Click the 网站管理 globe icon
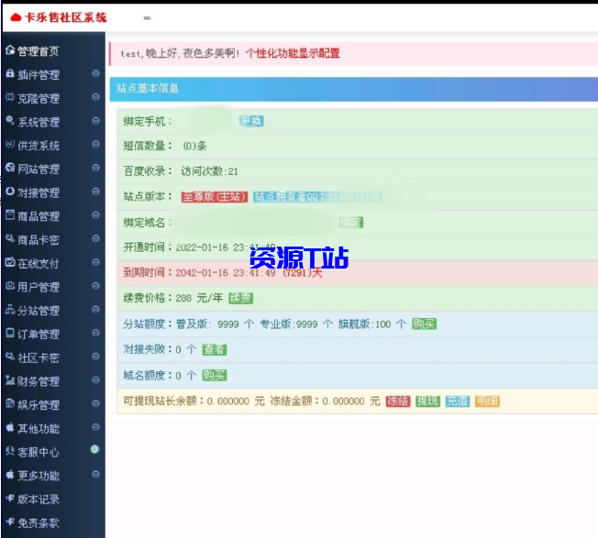 (10, 168)
